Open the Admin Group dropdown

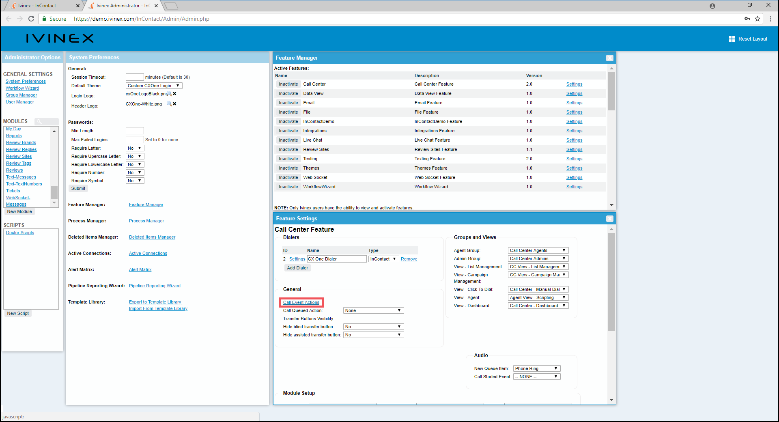[x=538, y=258]
